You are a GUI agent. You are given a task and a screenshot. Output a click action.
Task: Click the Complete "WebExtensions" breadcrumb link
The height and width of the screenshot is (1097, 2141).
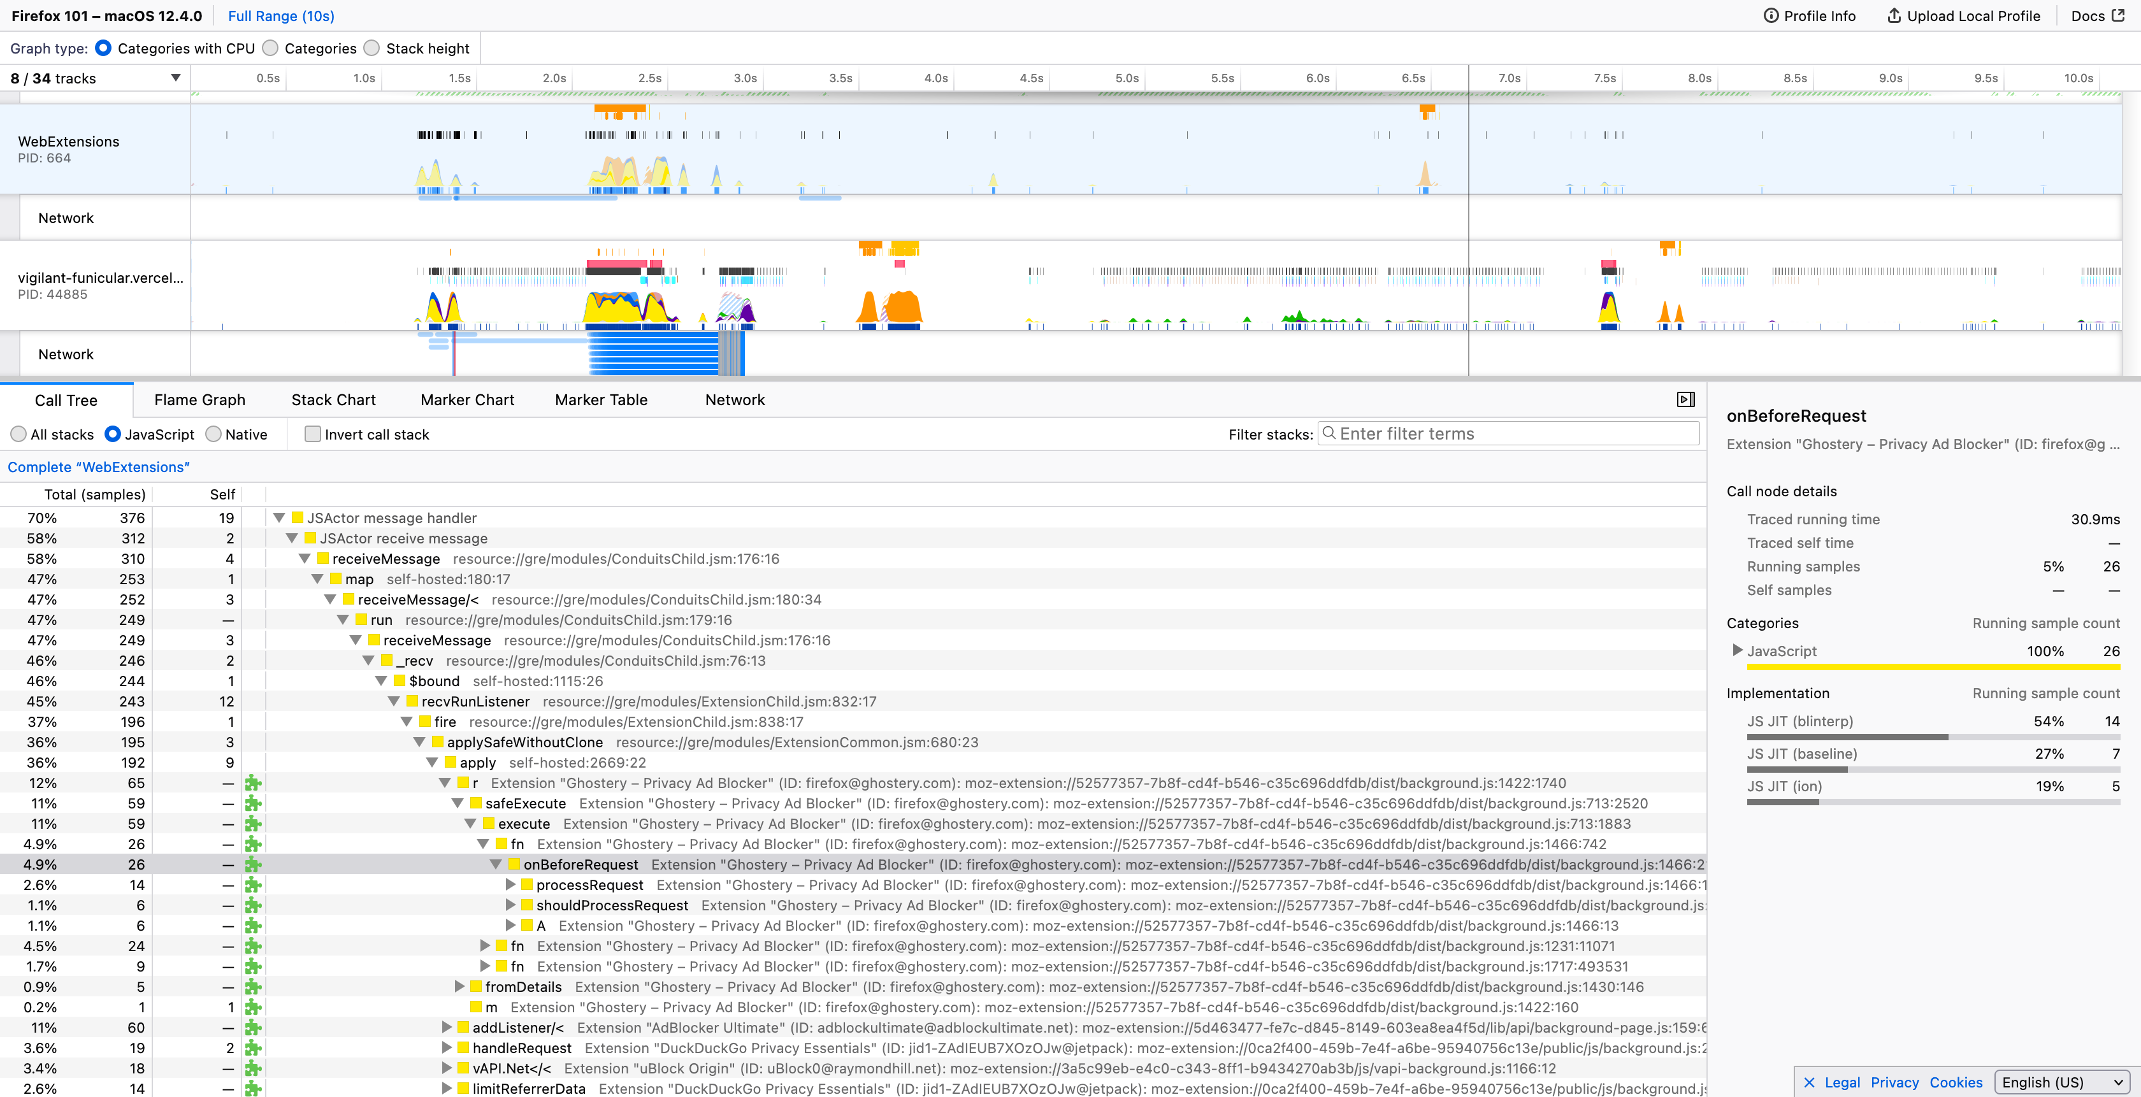[x=99, y=467]
